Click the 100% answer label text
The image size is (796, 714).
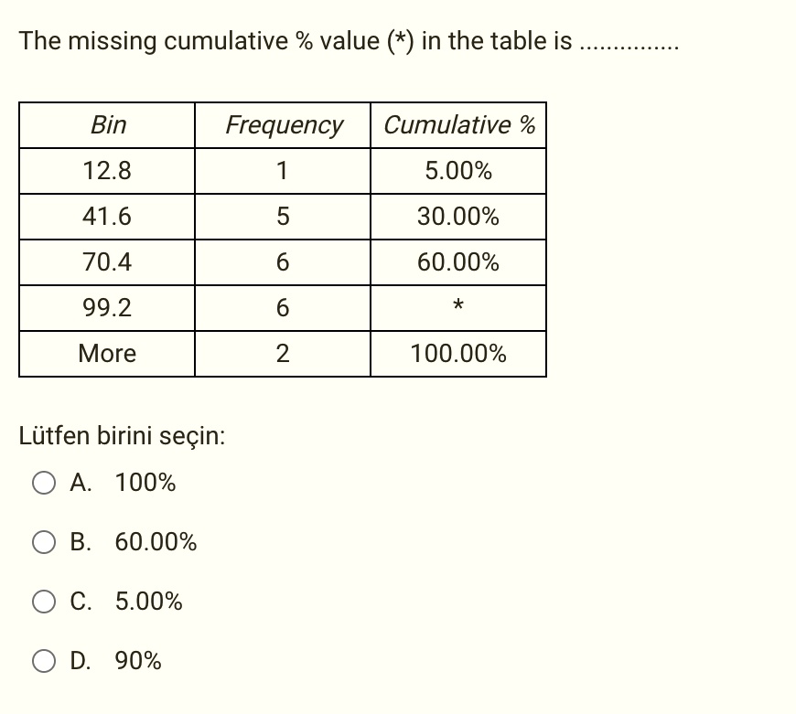coord(145,483)
